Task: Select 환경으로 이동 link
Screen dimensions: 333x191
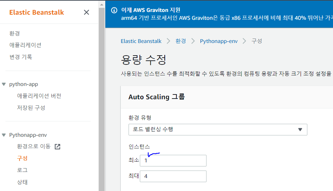Action: pos(34,146)
